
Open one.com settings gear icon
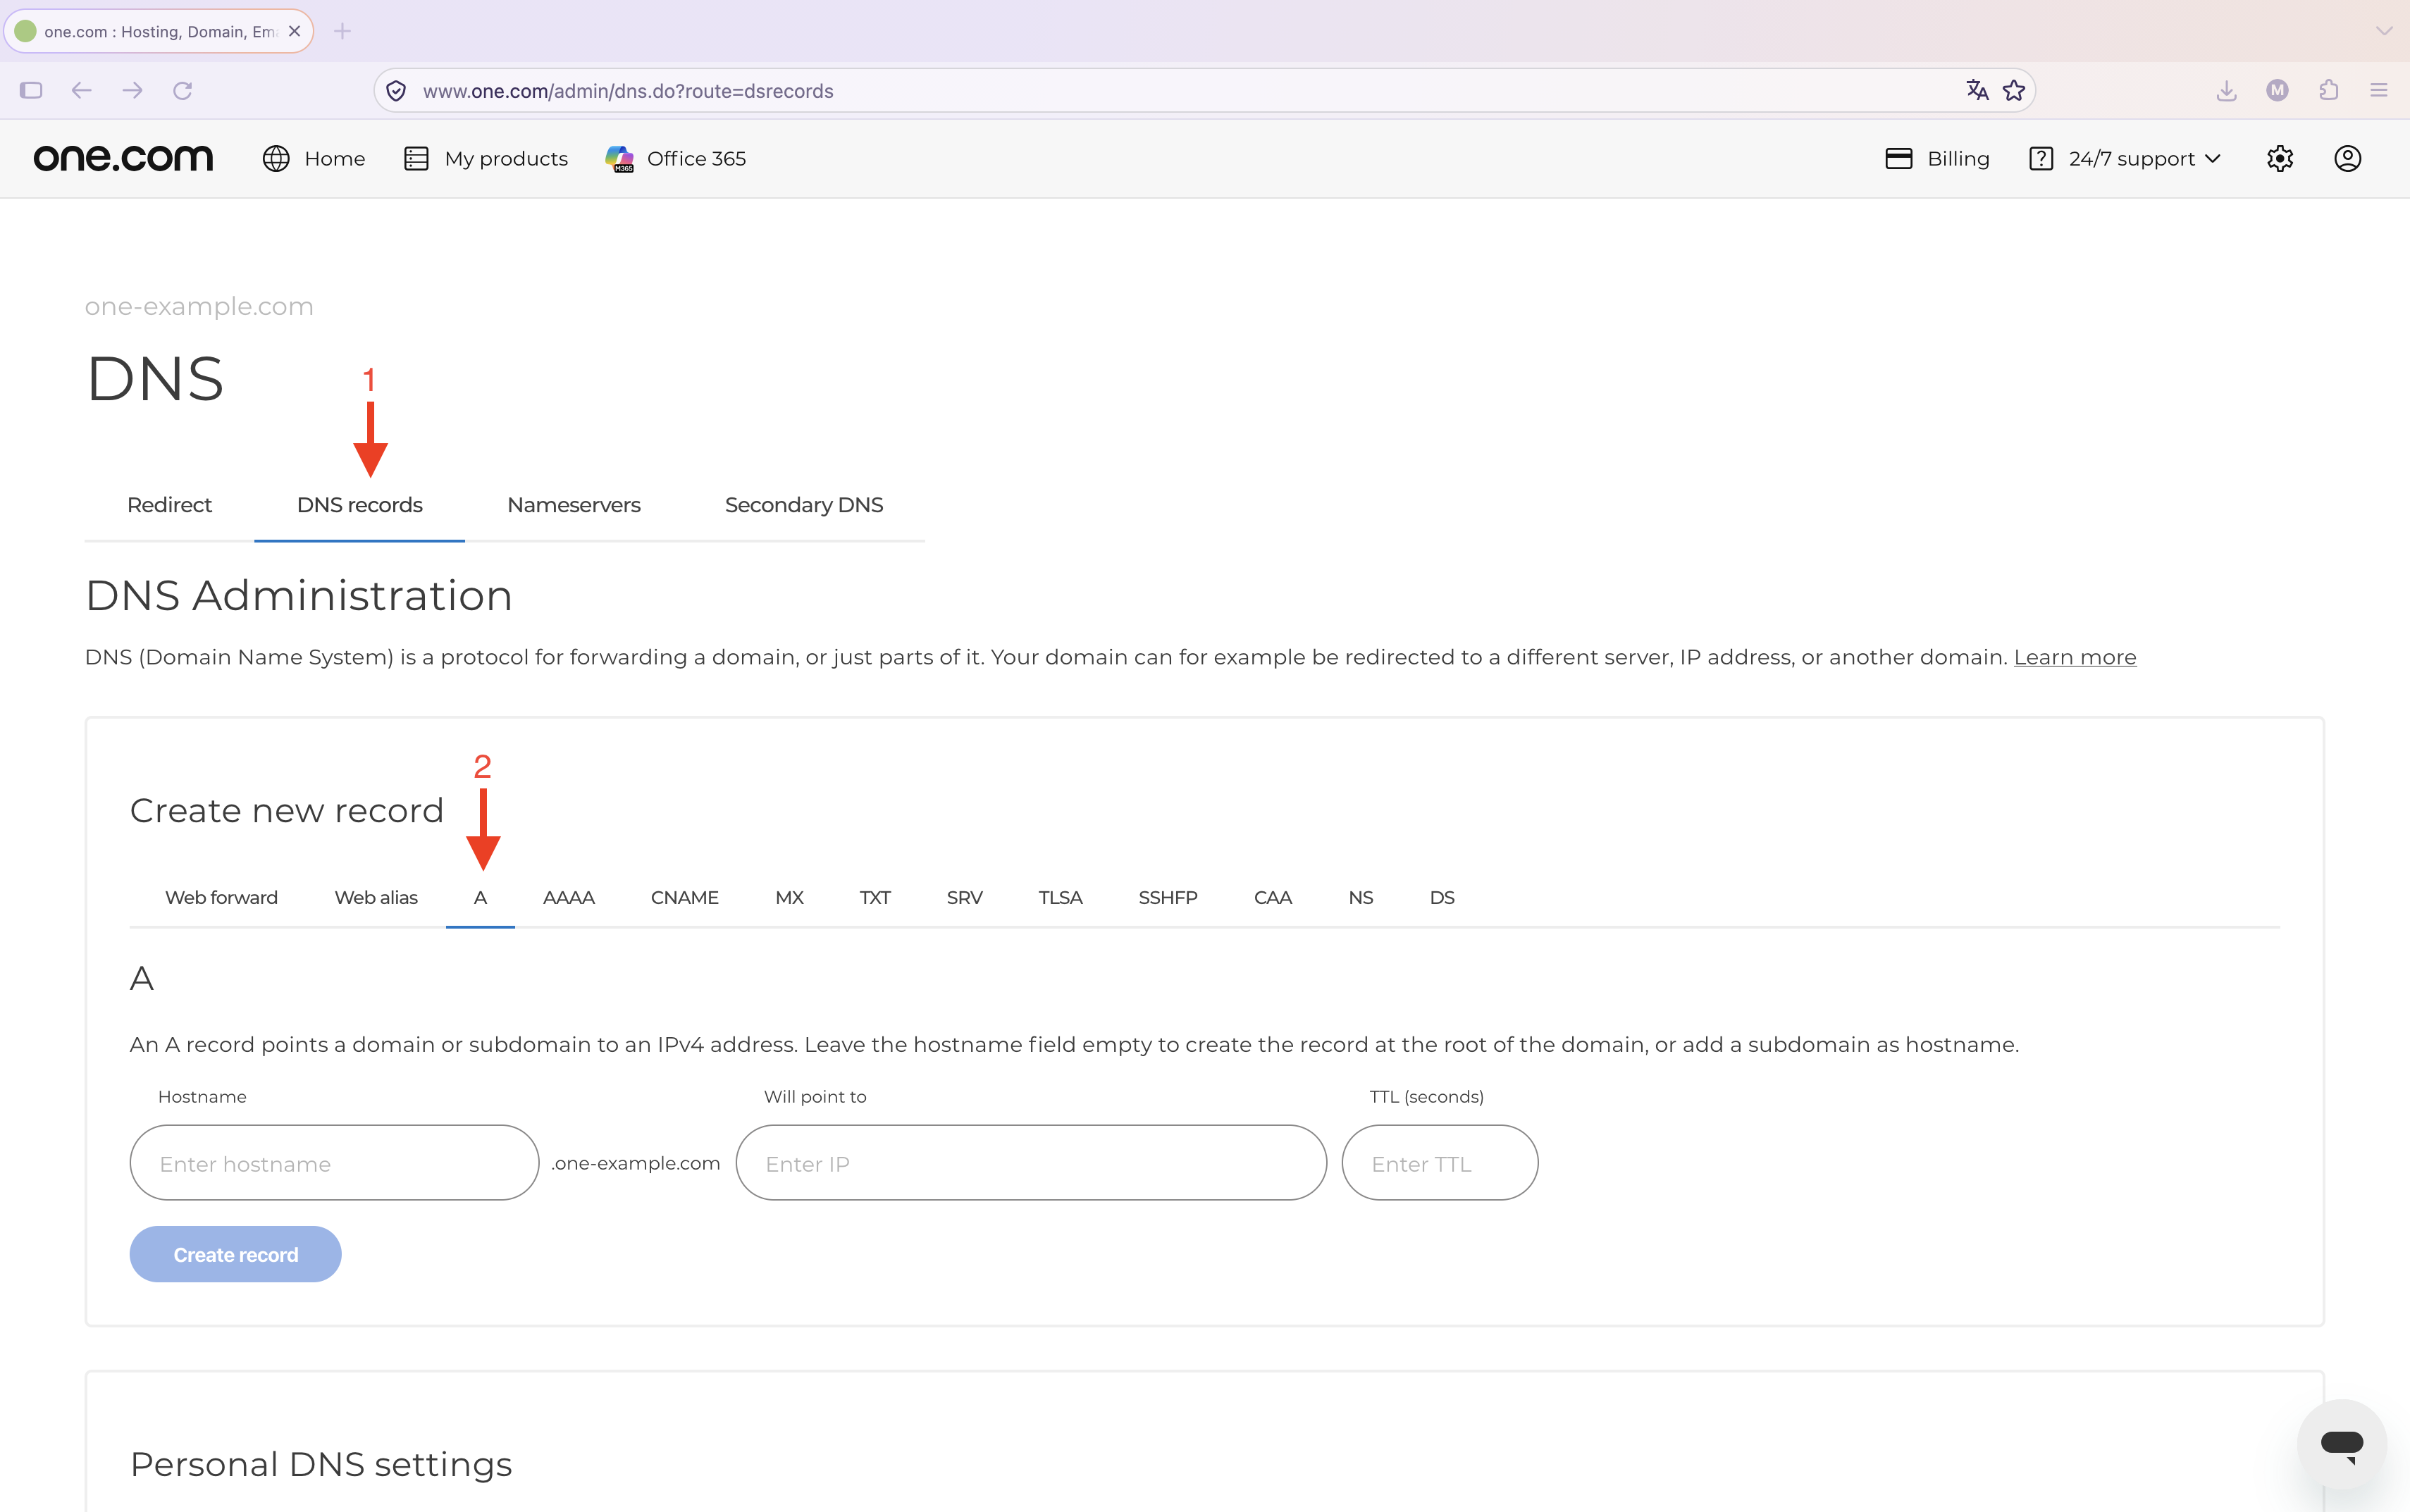pyautogui.click(x=2280, y=158)
